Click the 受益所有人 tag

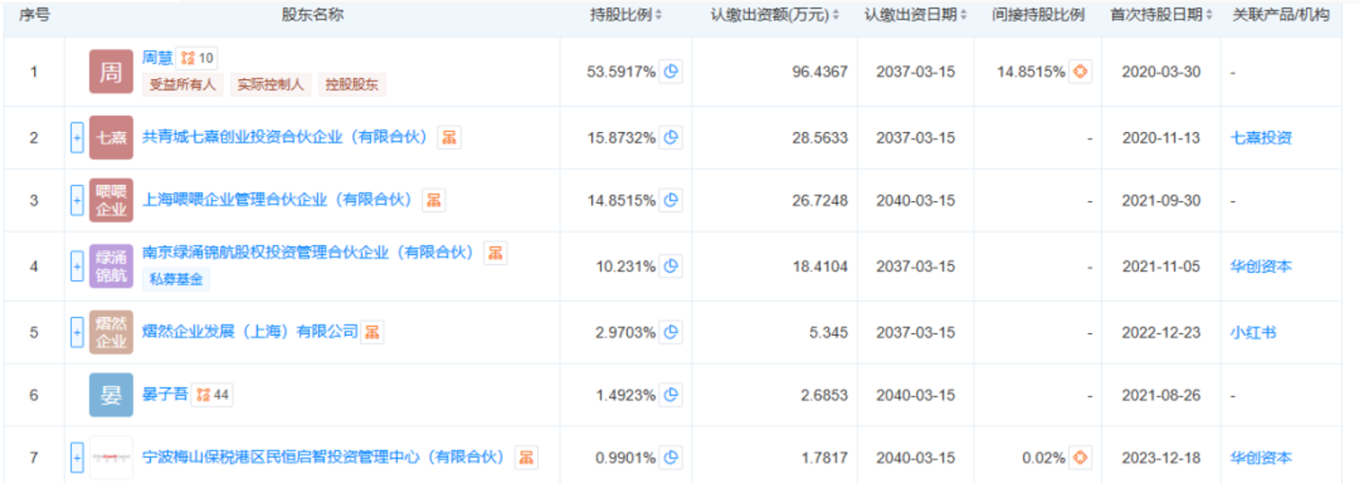[182, 85]
